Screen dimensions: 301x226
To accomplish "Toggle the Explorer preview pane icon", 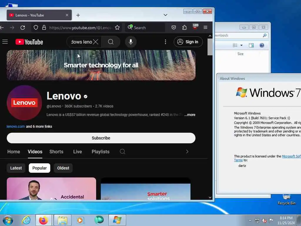I will (251, 45).
